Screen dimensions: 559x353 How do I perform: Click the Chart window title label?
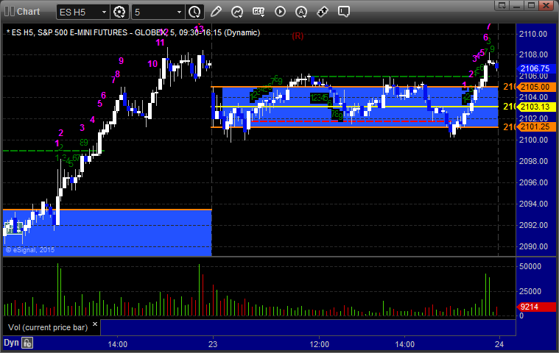28,12
